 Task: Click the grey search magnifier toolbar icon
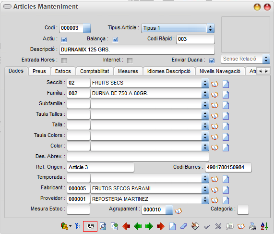pyautogui.click(x=230, y=226)
